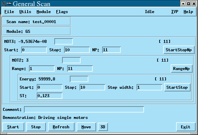
Task: Click the empty box beside MOT2 value
Action: 72,60
